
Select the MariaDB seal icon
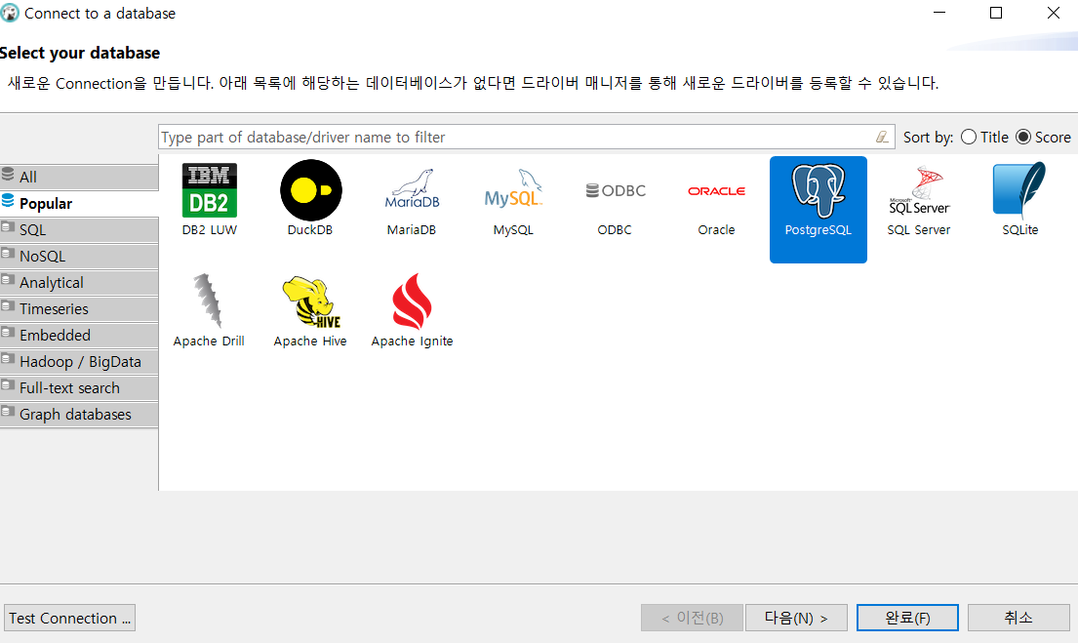tap(412, 189)
